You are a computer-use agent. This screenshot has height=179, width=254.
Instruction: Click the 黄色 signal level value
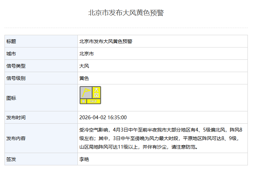84,78
